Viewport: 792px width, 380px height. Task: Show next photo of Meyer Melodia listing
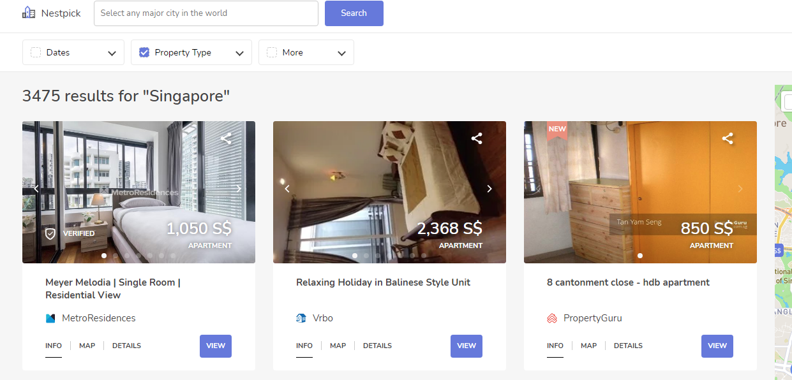239,189
